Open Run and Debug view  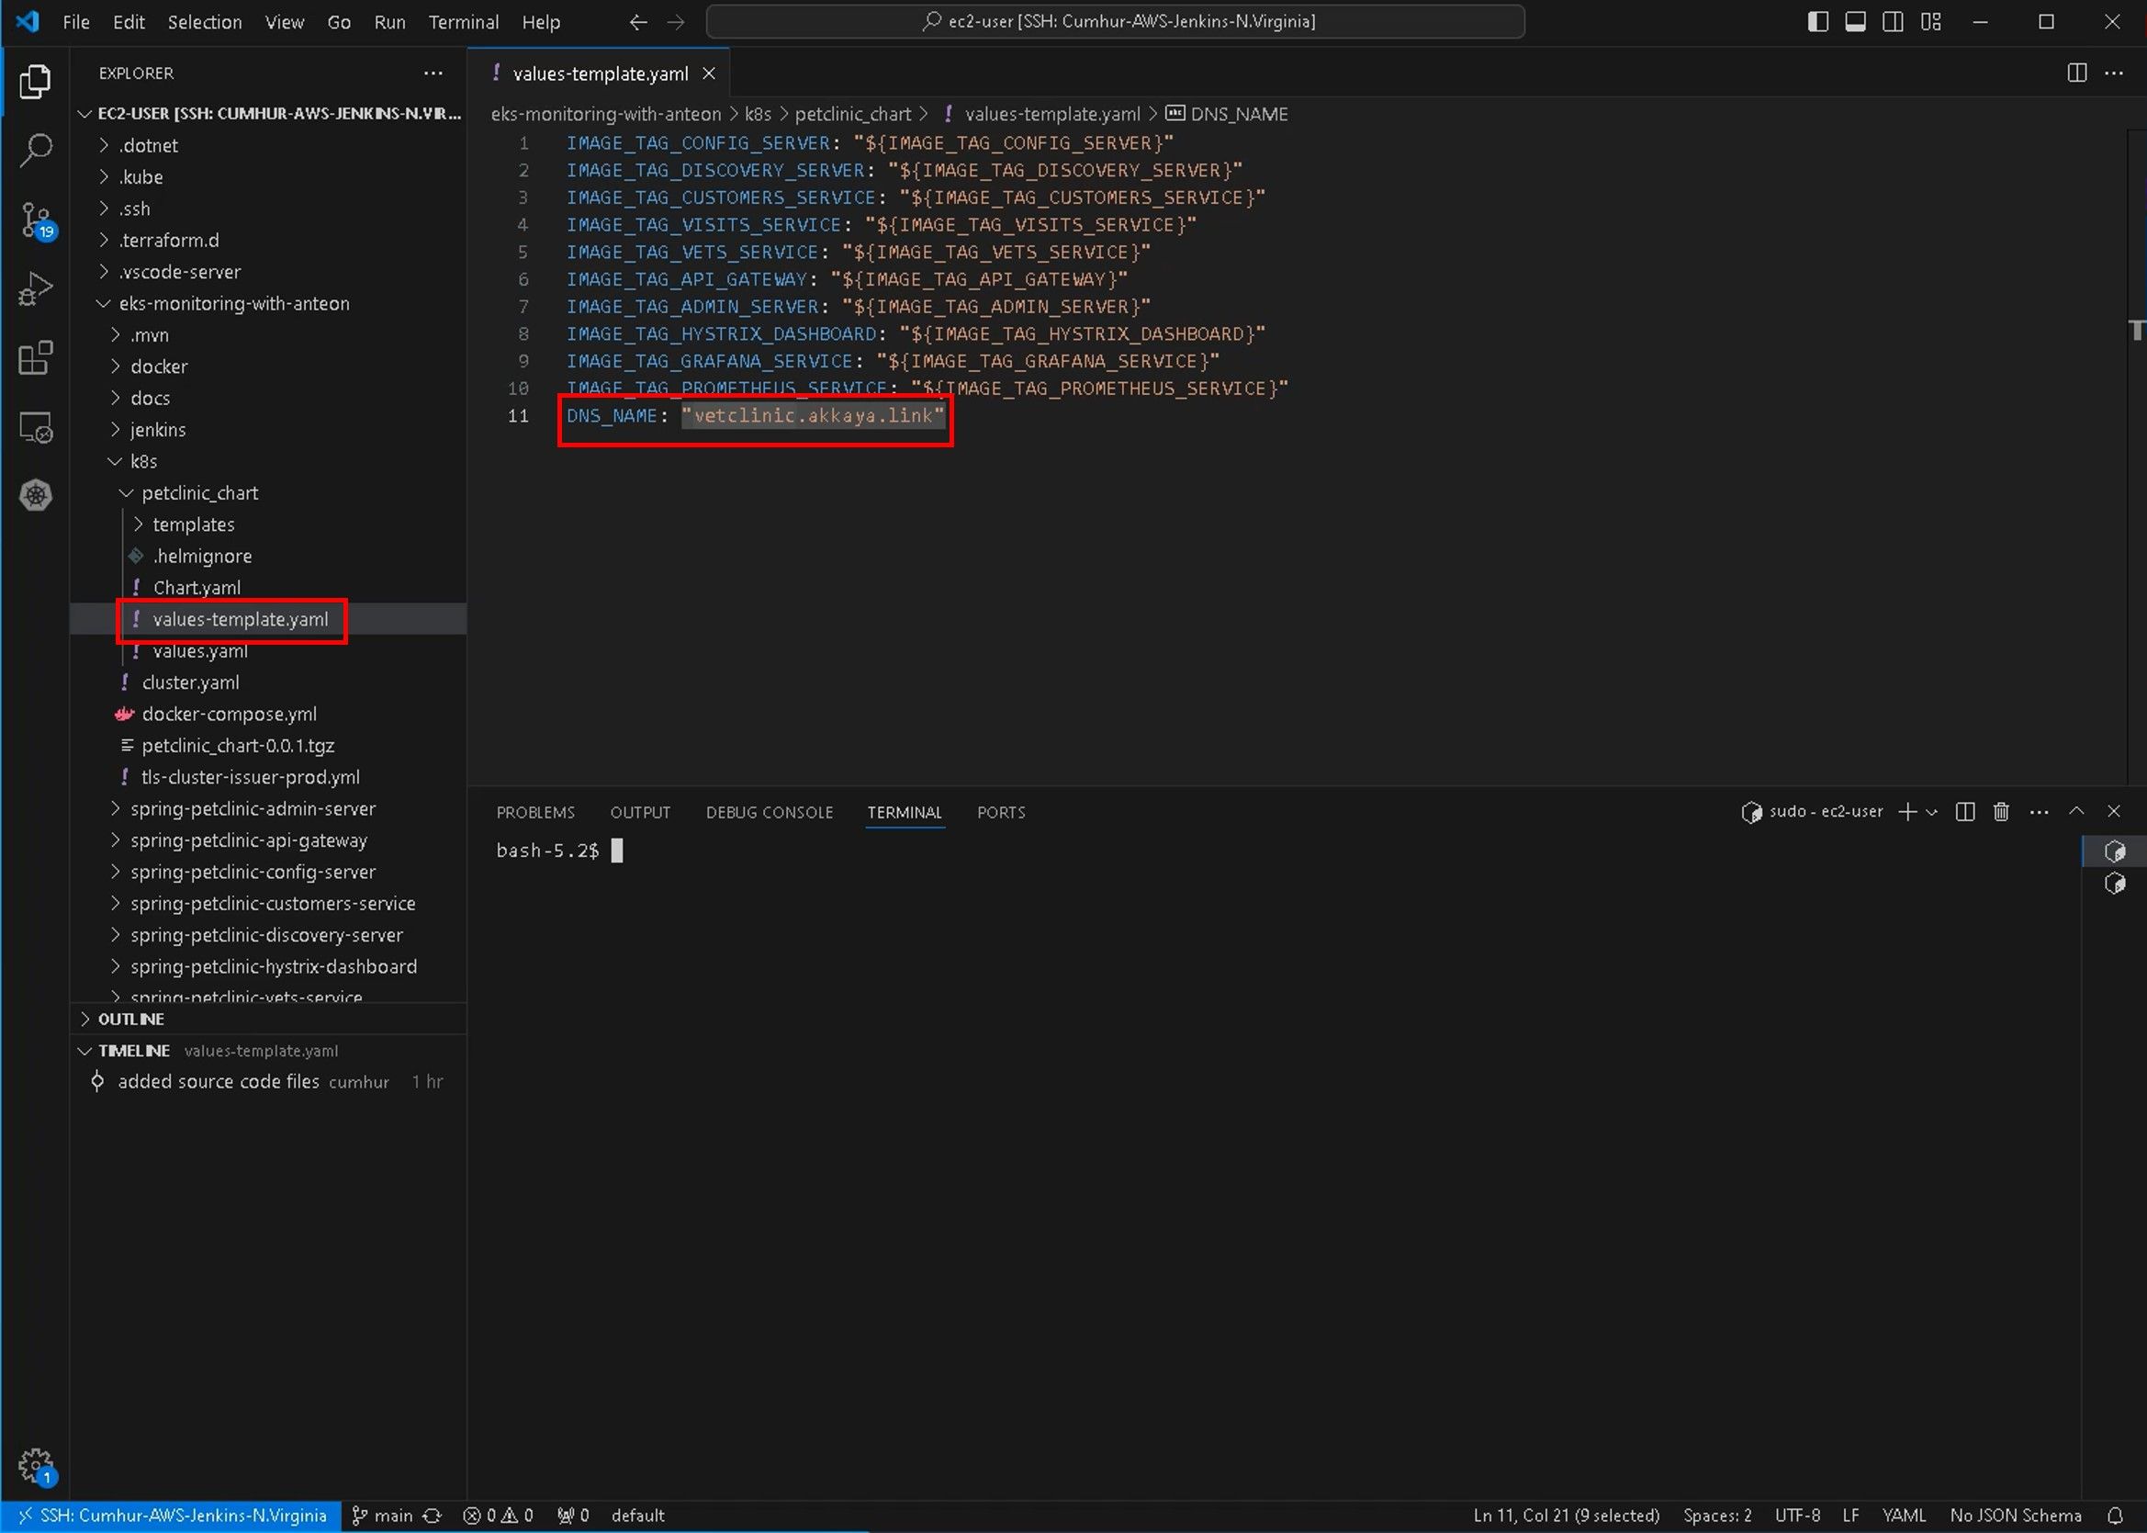[x=35, y=288]
